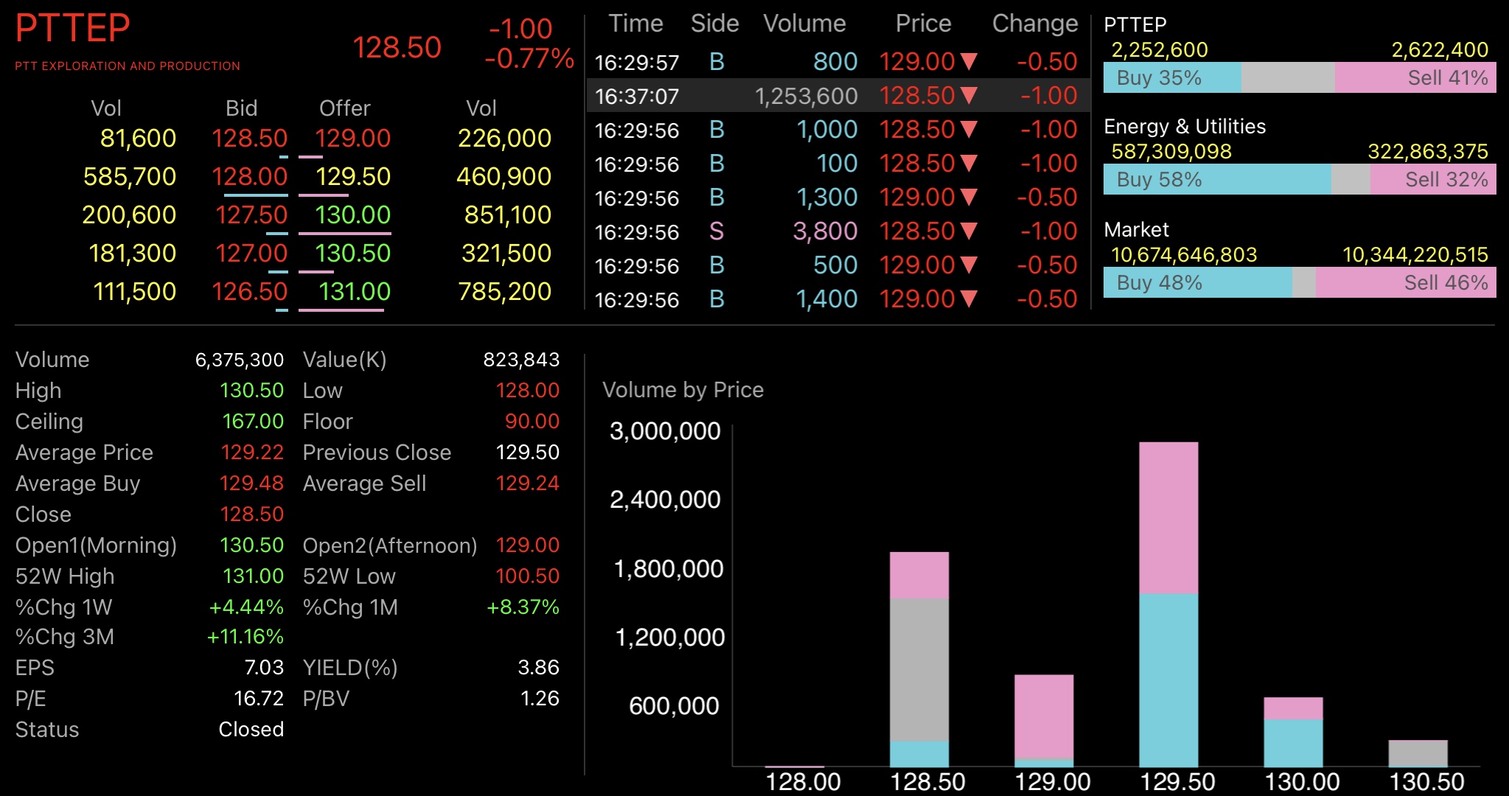Image resolution: width=1509 pixels, height=796 pixels.
Task: Click the total Volume 6,375,300 value
Action: pyautogui.click(x=239, y=360)
